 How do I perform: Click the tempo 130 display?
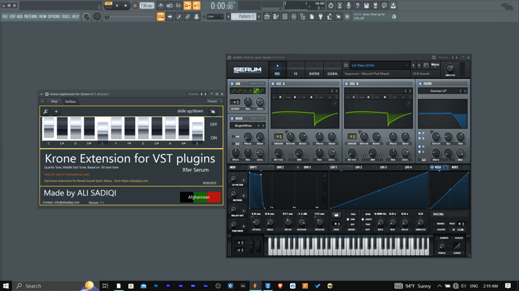tap(147, 6)
